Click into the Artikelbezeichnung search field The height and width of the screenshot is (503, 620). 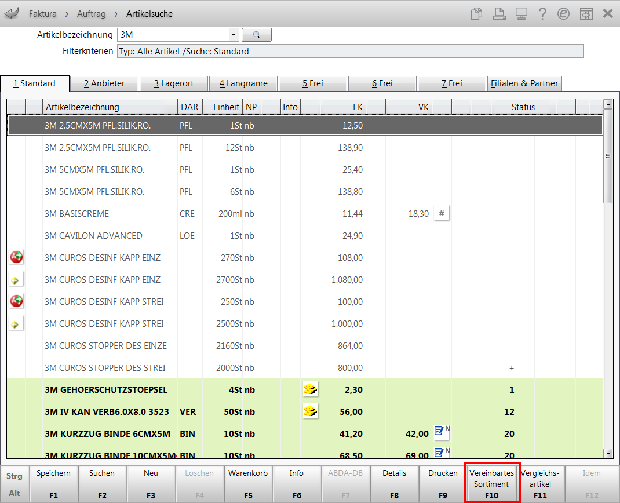(174, 35)
